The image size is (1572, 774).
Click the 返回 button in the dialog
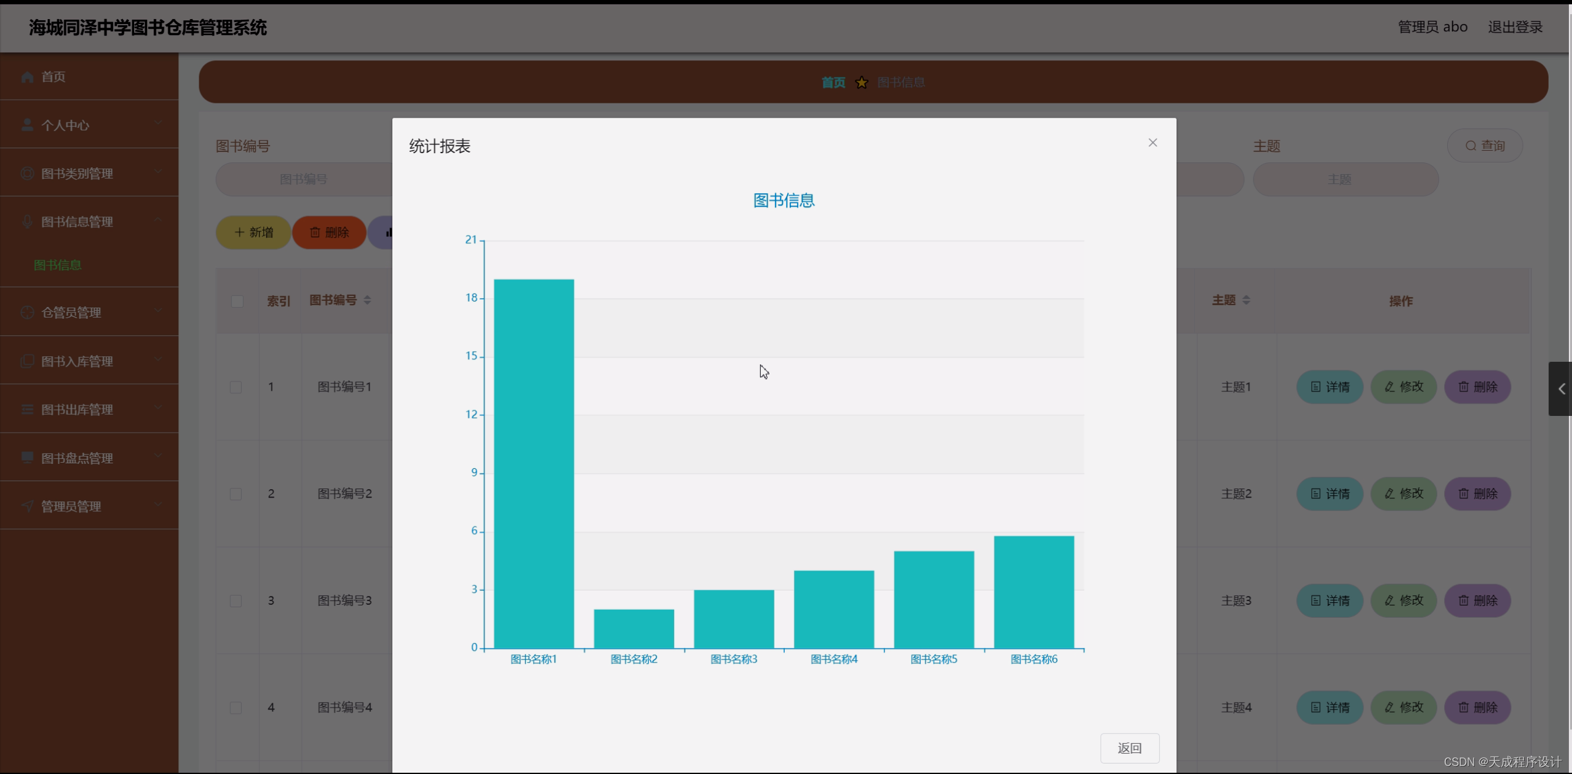tap(1129, 748)
